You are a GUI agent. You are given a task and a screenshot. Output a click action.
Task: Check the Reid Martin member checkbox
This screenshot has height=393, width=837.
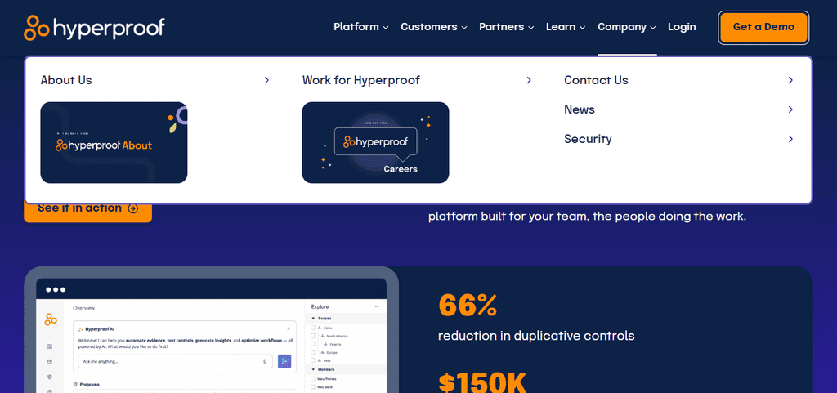point(313,387)
